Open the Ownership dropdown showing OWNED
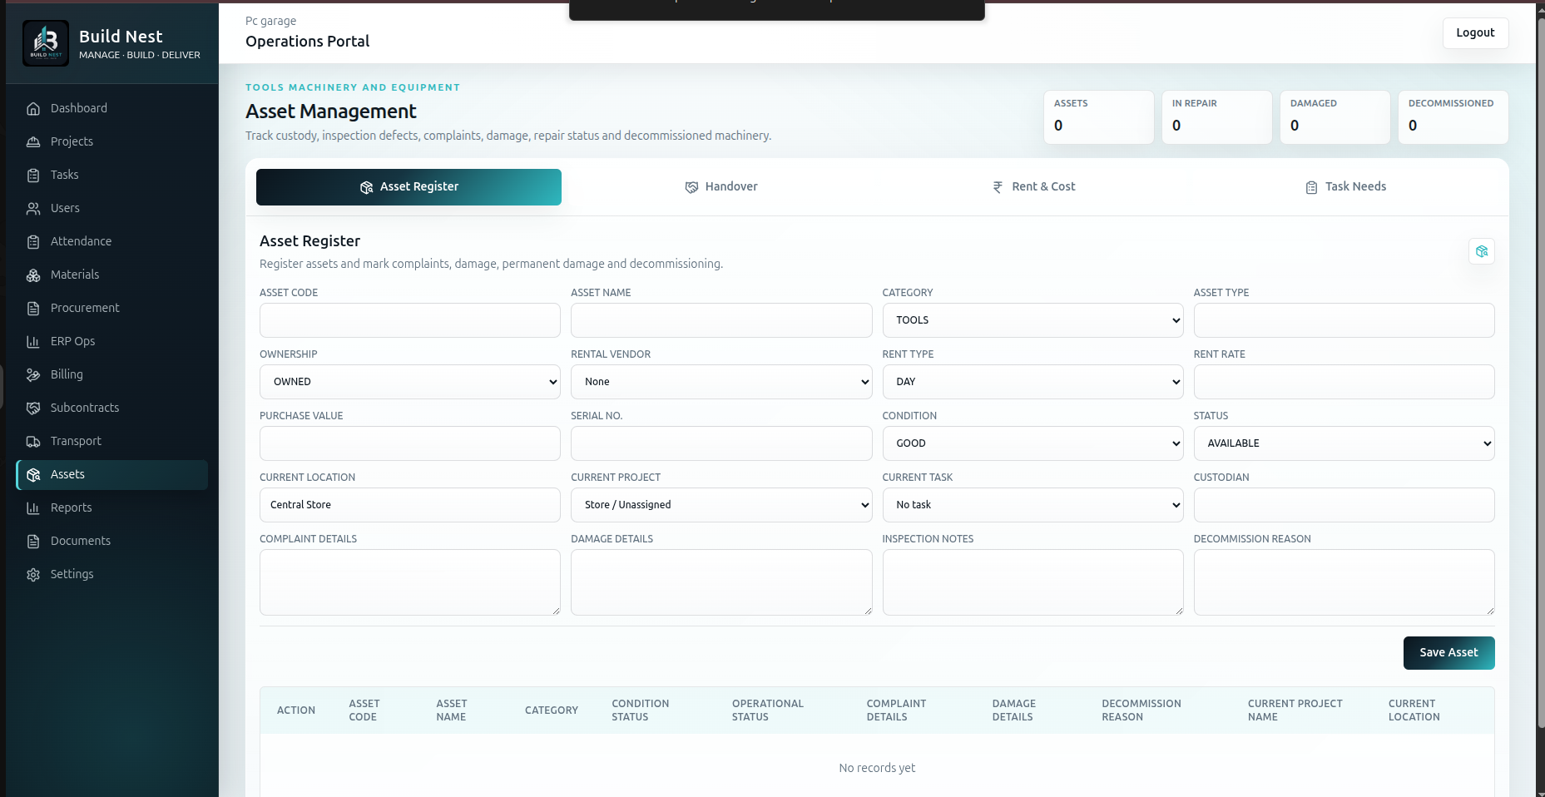Viewport: 1545px width, 797px height. pos(410,382)
